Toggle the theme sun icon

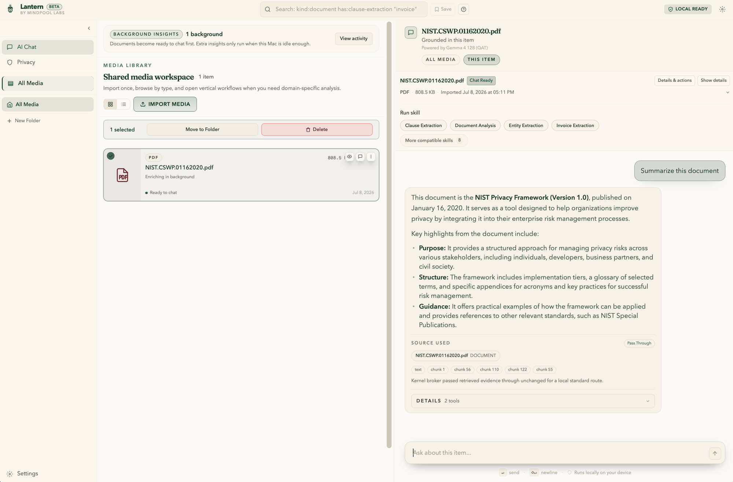click(722, 10)
